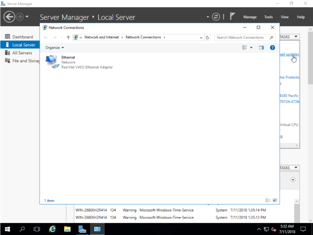Click the Network Connections breadcrumb in the address bar

[x=143, y=37]
